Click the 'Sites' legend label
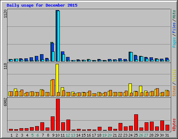 point(174,91)
